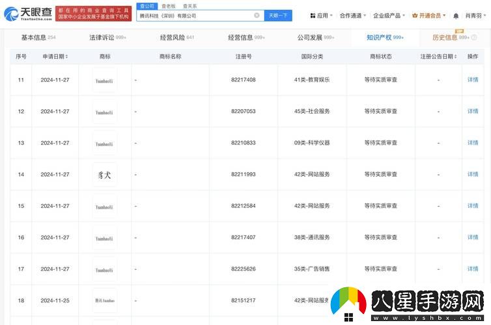The height and width of the screenshot is (325, 491).
Task: Click the 天眼一下 search button
Action: (x=278, y=16)
